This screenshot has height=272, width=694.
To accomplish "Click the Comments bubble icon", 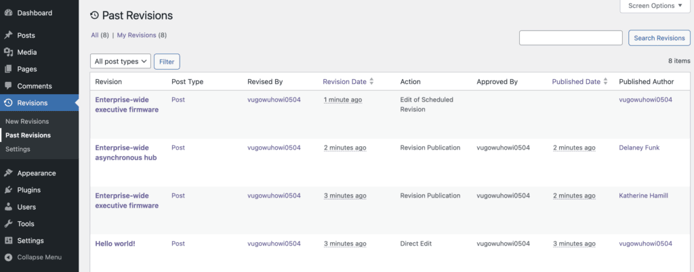I will click(x=8, y=86).
